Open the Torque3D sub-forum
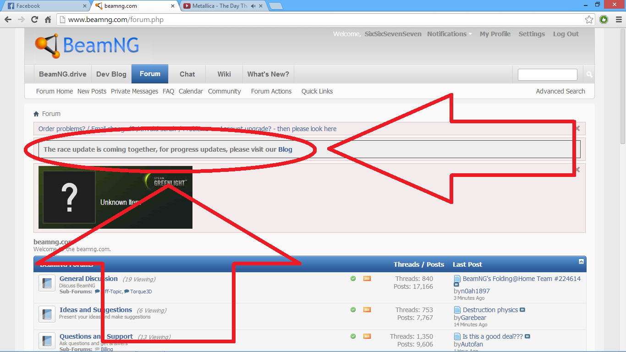This screenshot has width=626, height=352. pyautogui.click(x=141, y=291)
